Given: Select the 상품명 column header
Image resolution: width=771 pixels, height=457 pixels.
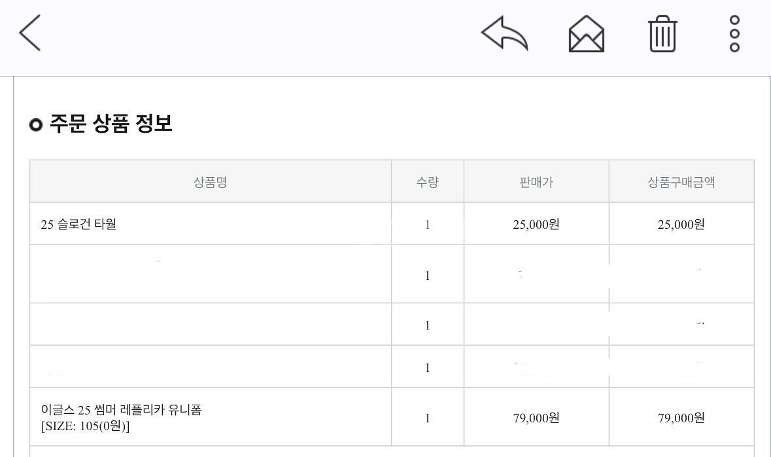Looking at the screenshot, I should click(209, 182).
